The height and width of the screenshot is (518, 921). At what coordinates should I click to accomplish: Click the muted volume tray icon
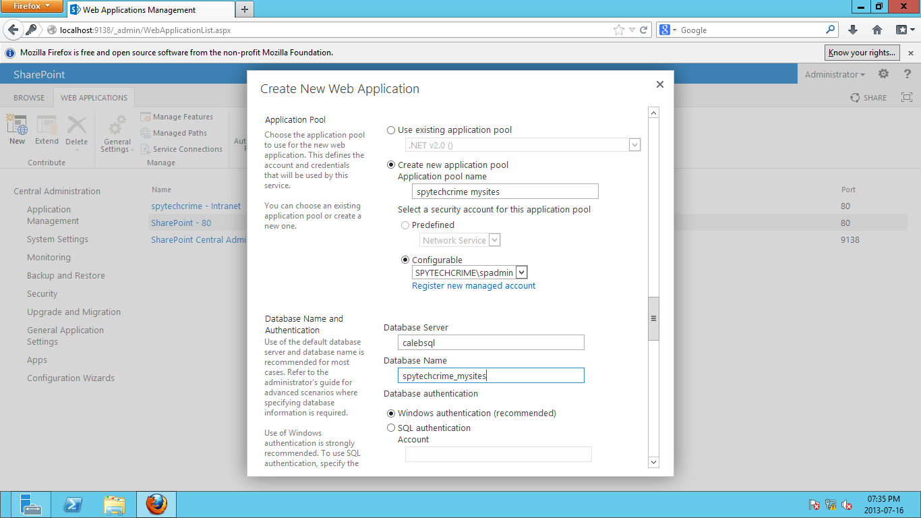click(x=848, y=505)
